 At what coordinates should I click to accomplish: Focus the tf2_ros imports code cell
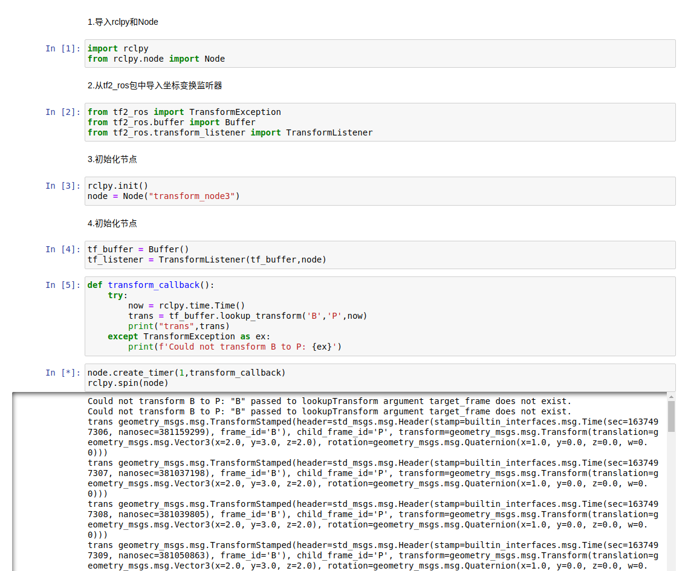(380, 122)
